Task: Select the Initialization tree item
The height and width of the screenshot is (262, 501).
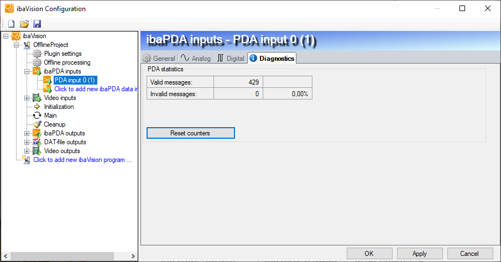Action: [x=59, y=107]
